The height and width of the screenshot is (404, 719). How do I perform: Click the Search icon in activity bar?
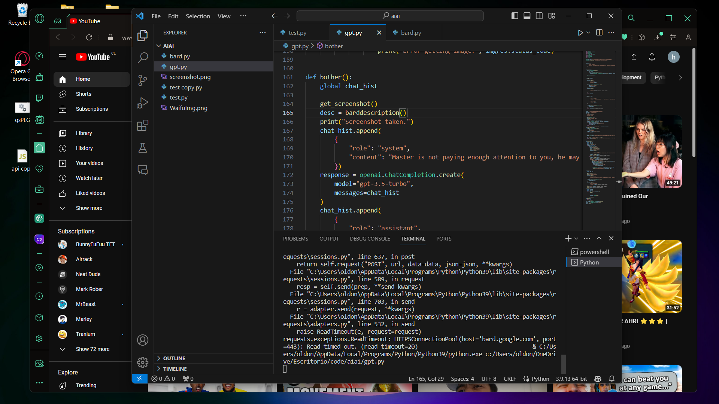pyautogui.click(x=143, y=58)
